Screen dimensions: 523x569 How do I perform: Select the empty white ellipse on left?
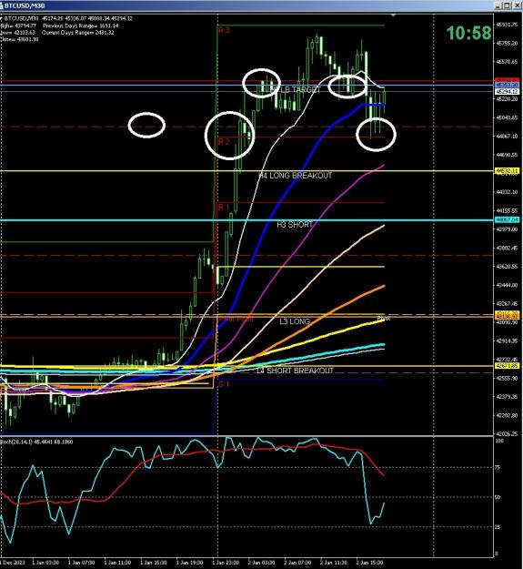coord(146,126)
